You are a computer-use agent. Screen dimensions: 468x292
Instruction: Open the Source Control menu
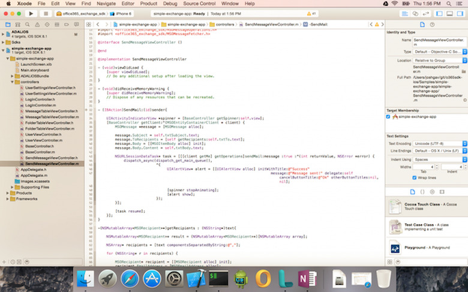[x=199, y=4]
